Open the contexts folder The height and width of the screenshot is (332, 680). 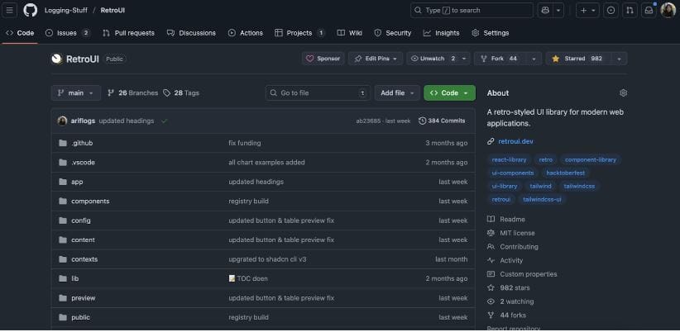coord(84,259)
